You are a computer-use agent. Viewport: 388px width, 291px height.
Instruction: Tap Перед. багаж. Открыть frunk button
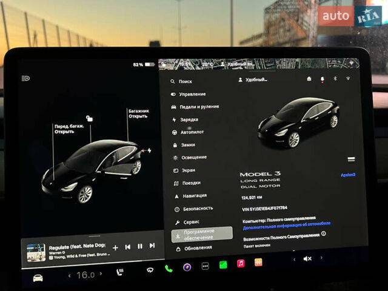pos(69,129)
